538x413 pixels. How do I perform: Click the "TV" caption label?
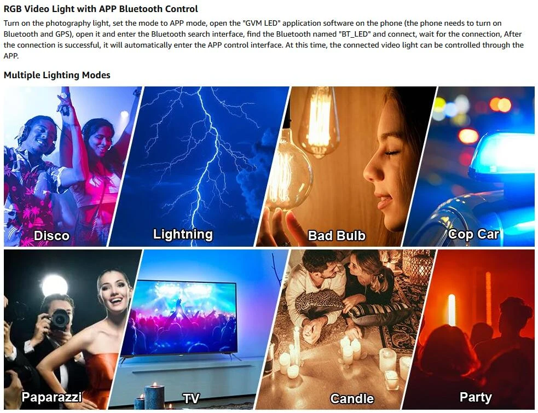click(x=191, y=399)
